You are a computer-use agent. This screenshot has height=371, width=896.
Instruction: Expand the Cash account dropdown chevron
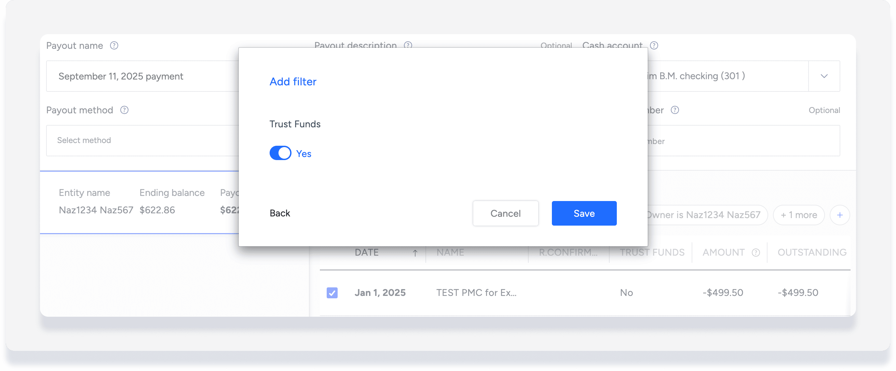click(x=824, y=76)
